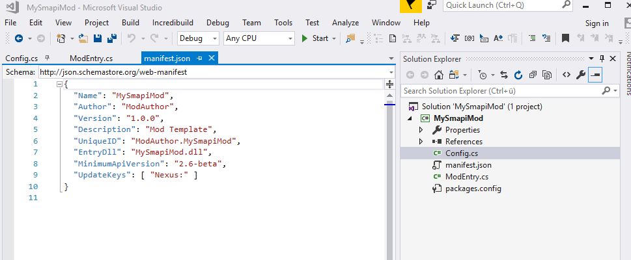Click the View Code icon in Solution Explorer
The height and width of the screenshot is (260, 631).
pos(566,75)
